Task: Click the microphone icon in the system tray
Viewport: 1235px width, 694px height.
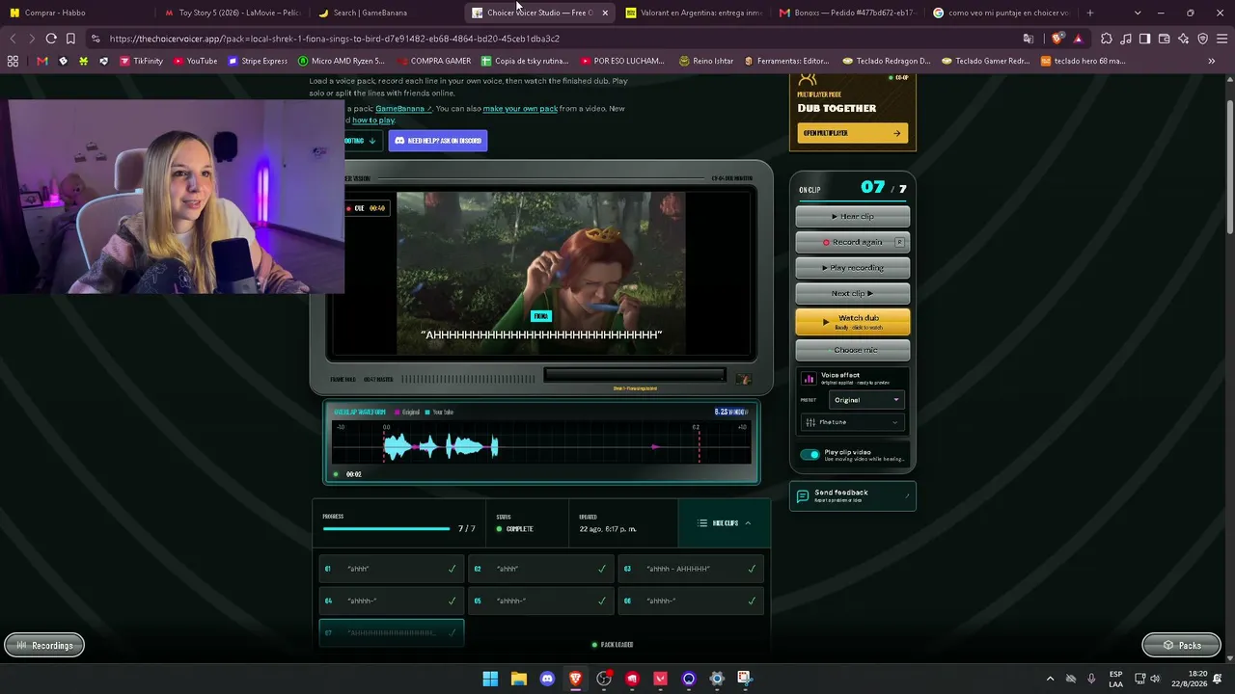Action: pyautogui.click(x=1091, y=679)
